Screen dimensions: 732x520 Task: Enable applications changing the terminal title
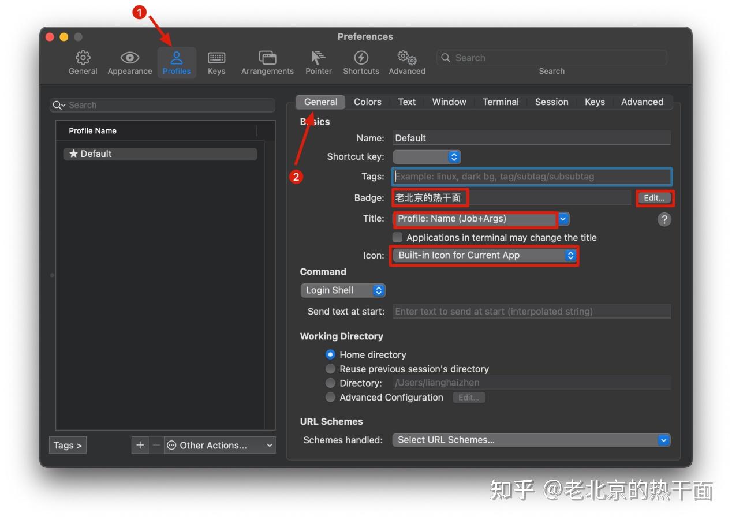pyautogui.click(x=397, y=237)
